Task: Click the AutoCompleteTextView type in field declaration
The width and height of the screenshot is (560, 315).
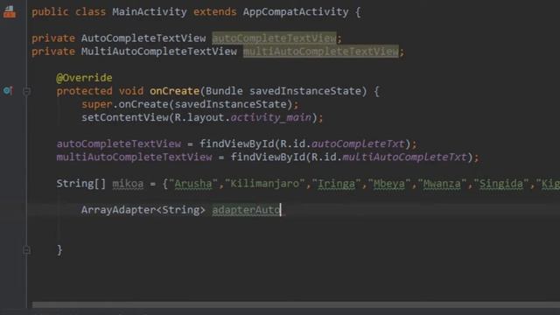Action: (143, 38)
